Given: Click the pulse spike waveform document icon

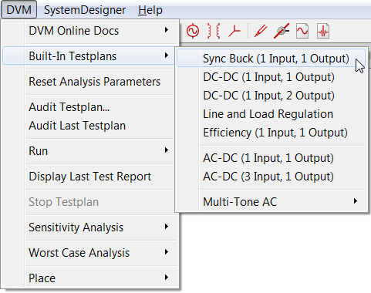Looking at the screenshot, I should [x=323, y=31].
